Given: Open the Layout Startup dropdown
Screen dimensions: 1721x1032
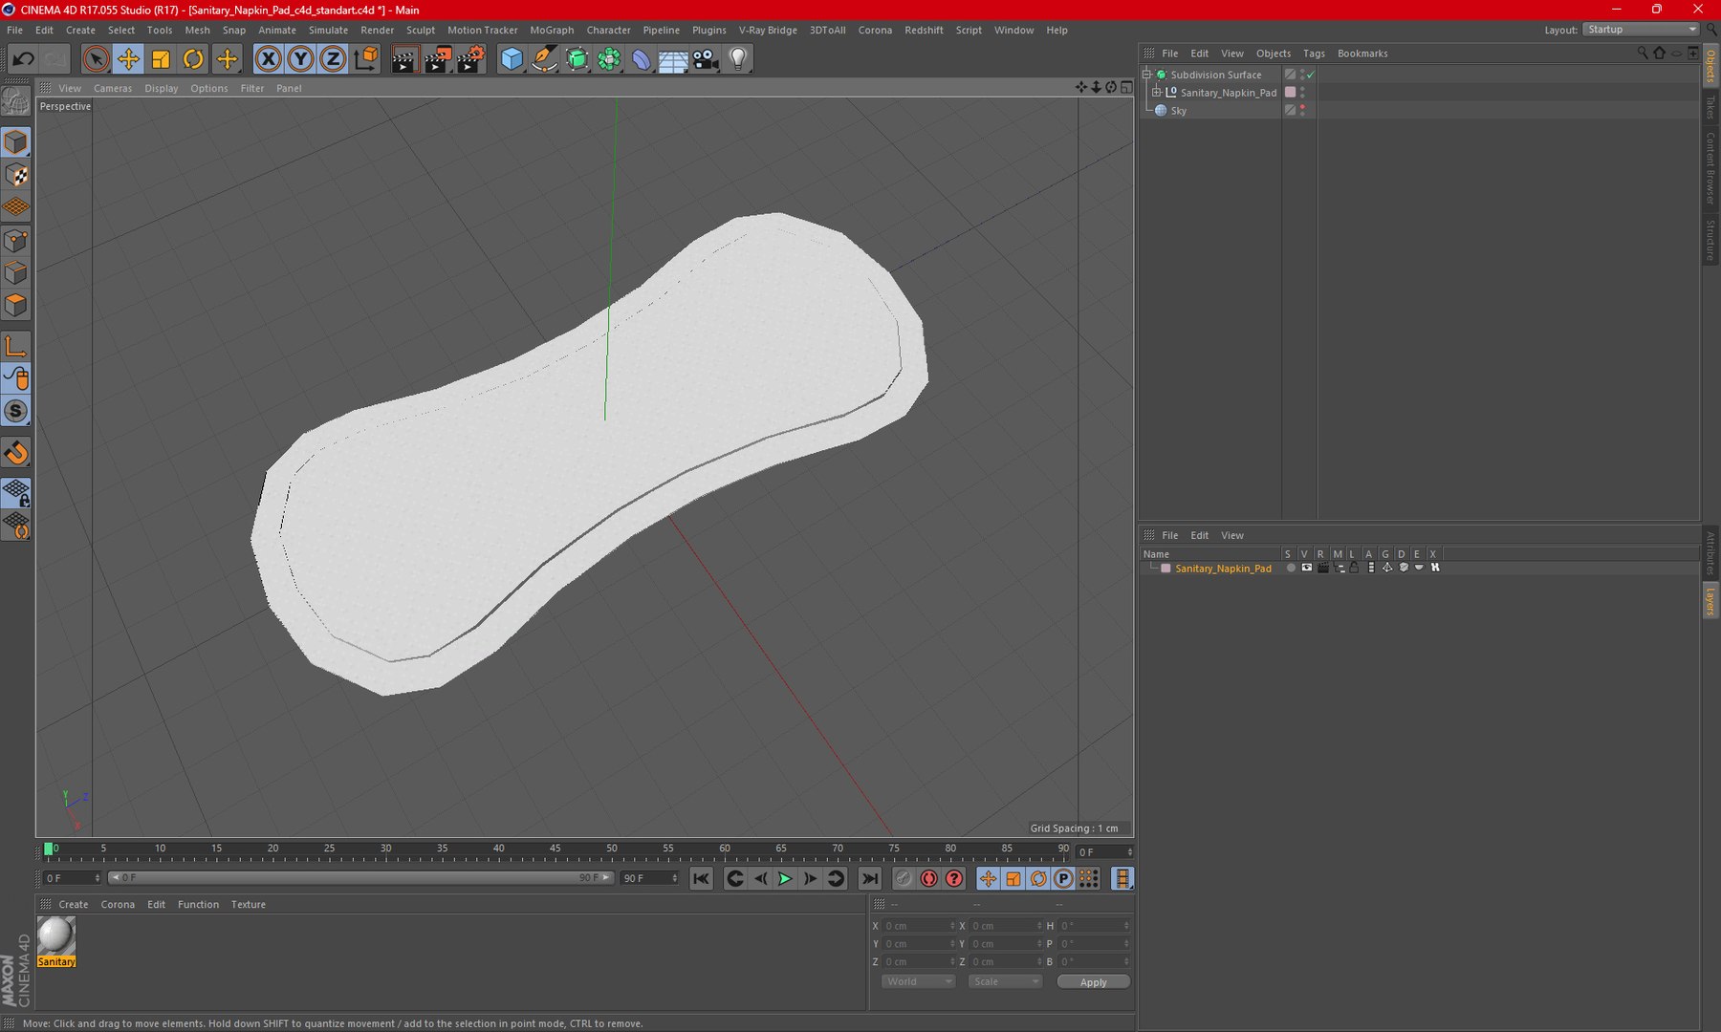Looking at the screenshot, I should tap(1641, 30).
